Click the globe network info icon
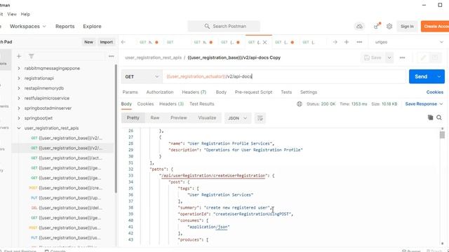449x252 pixels. click(300, 104)
